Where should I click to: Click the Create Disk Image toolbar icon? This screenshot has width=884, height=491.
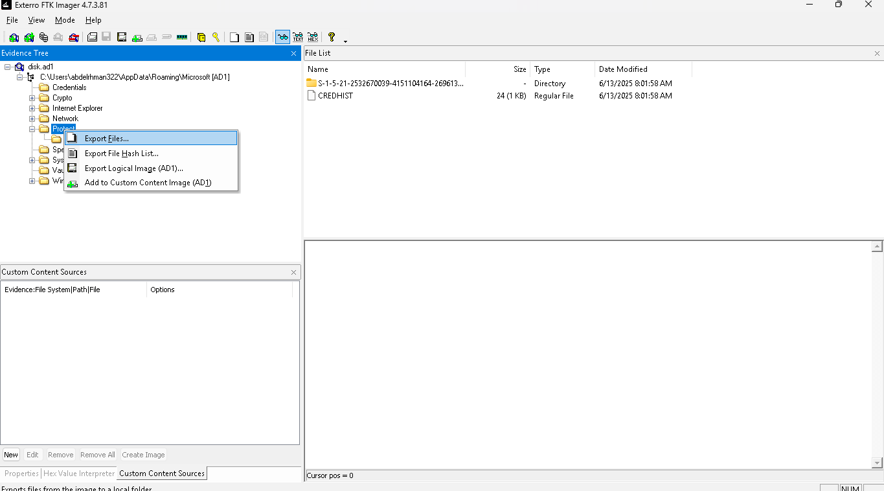click(92, 37)
